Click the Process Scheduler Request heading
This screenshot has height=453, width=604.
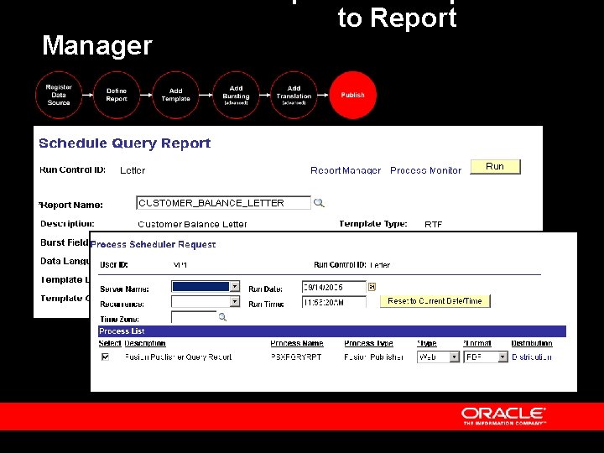click(154, 244)
